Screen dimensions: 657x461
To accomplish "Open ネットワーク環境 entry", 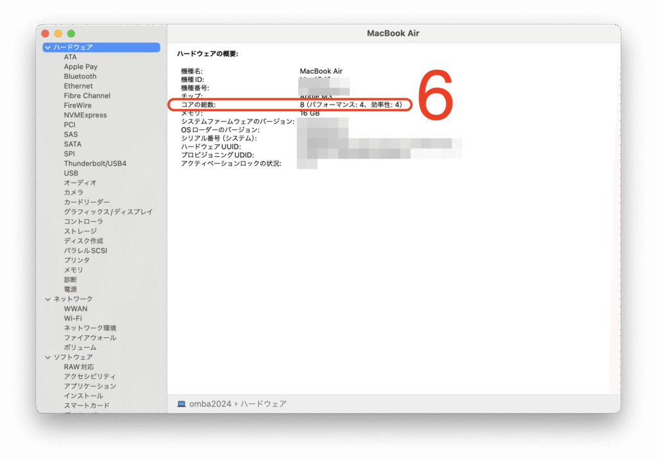I will (90, 328).
